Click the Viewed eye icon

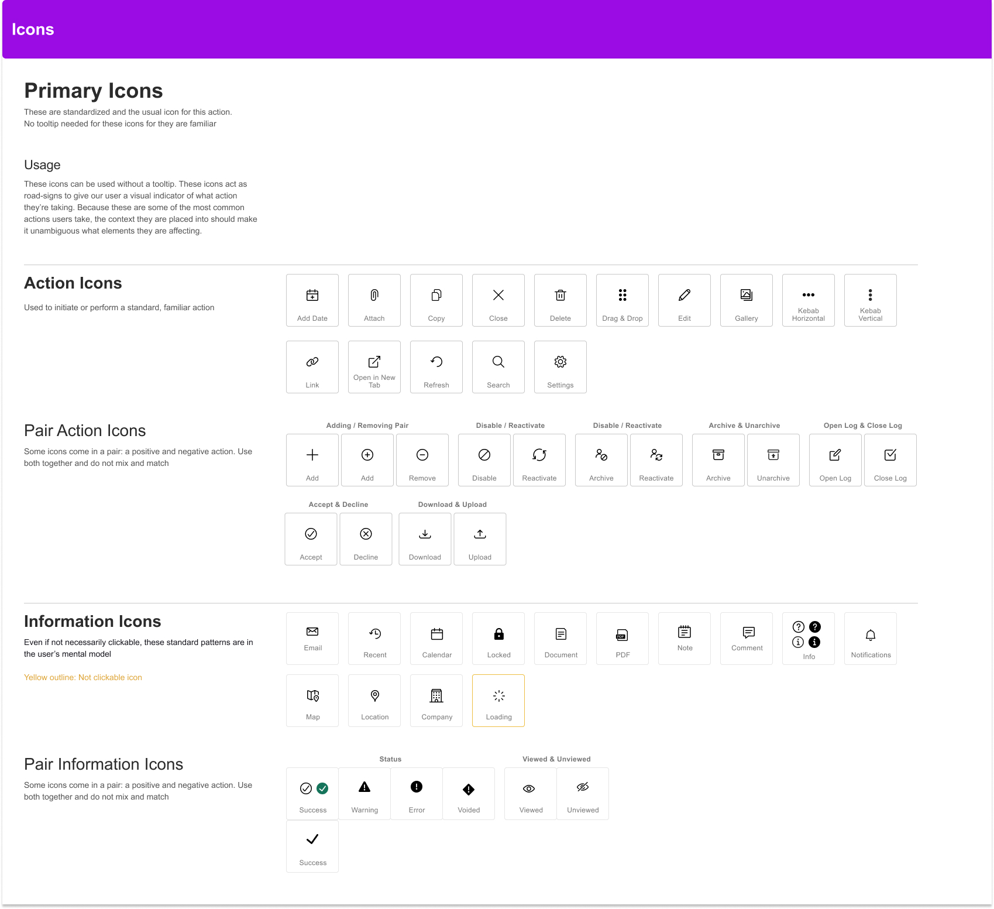[x=529, y=789]
